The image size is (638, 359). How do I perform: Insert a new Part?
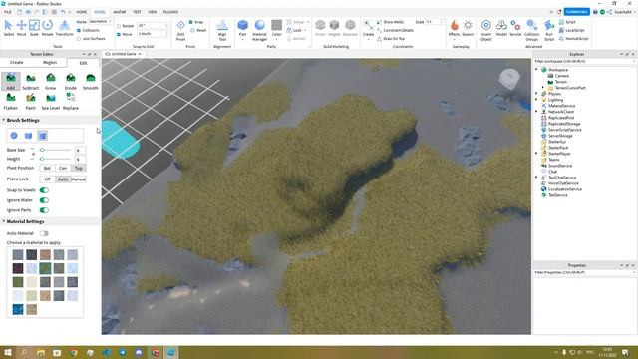point(243,28)
